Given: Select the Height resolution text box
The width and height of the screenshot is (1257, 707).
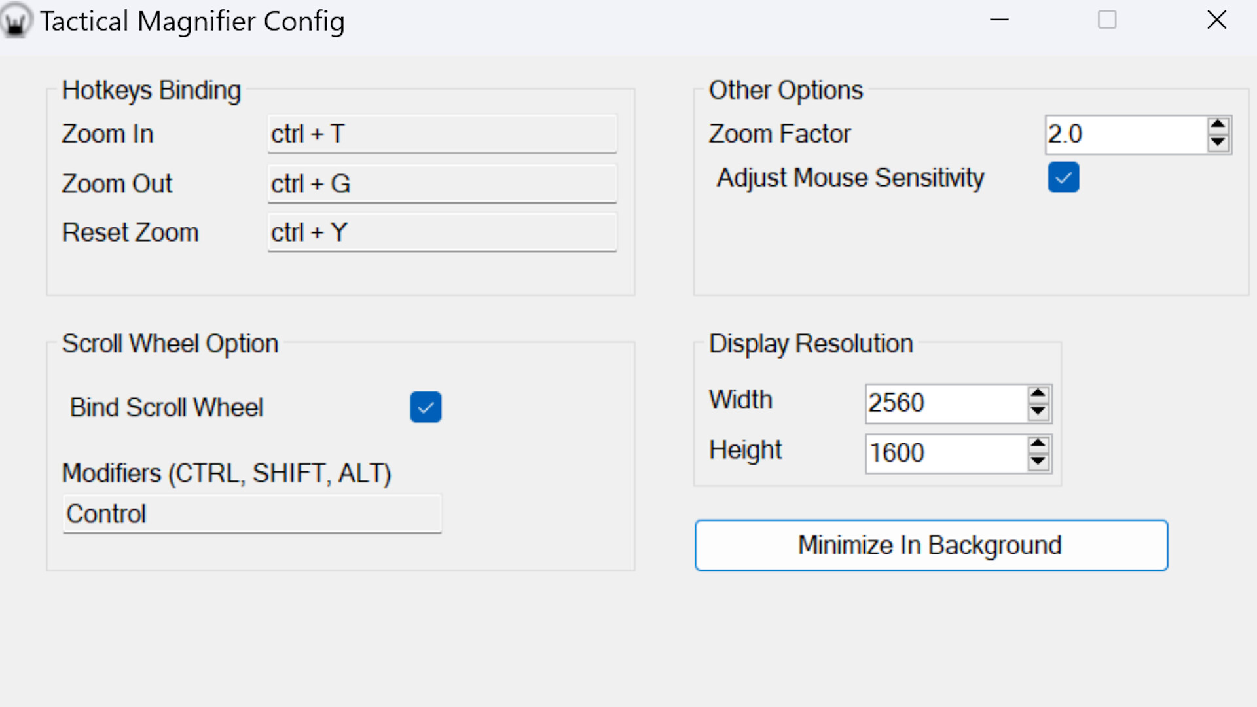Looking at the screenshot, I should point(945,453).
